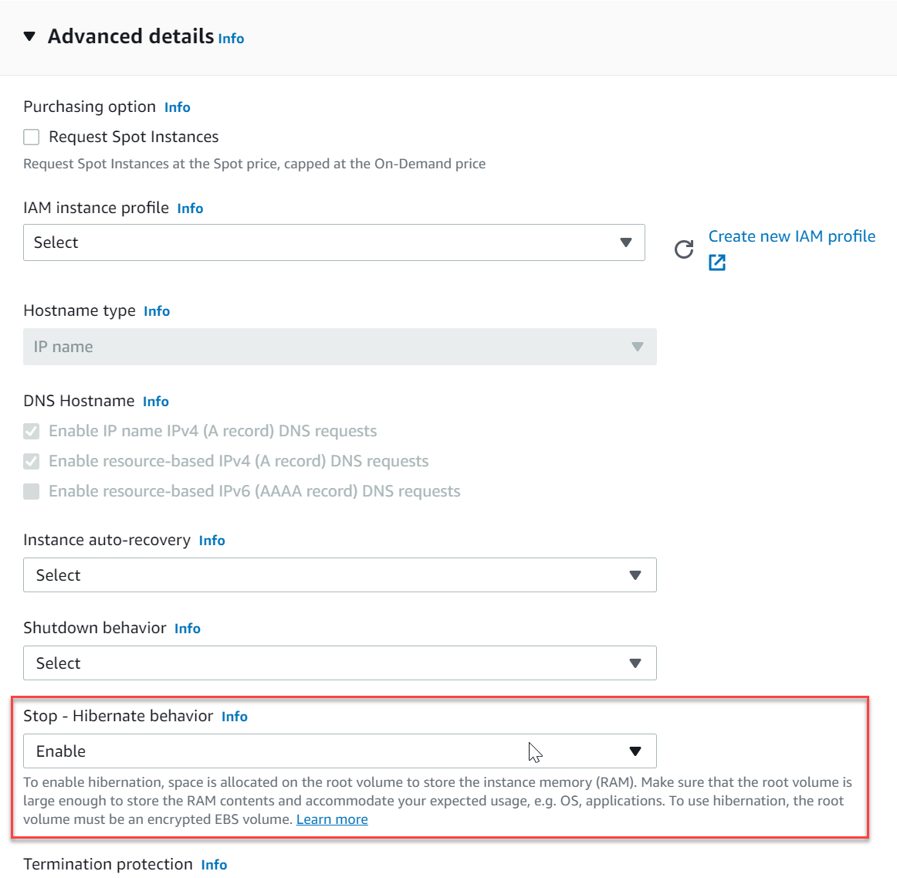This screenshot has width=897, height=878.
Task: Open Info next to Termination protection
Action: coord(214,865)
